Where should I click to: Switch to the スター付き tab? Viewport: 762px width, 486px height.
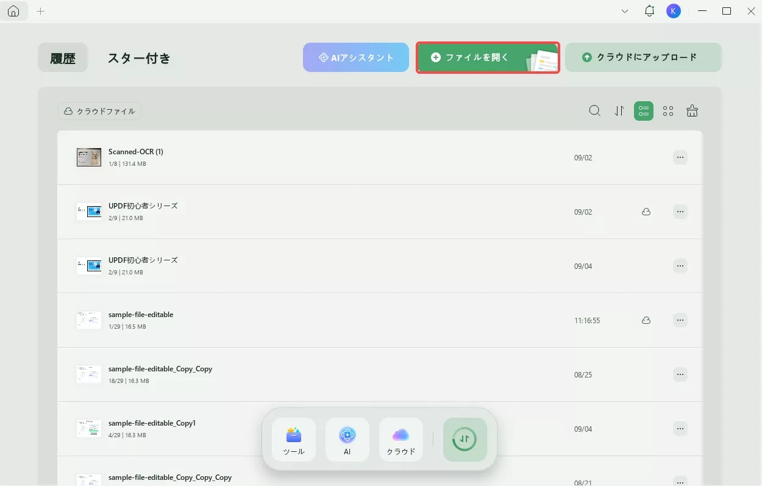click(139, 58)
